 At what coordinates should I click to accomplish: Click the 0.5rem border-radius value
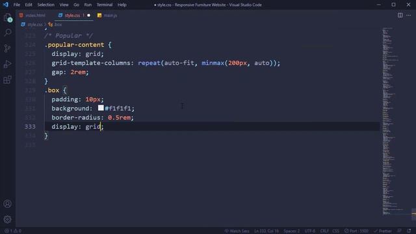coord(119,117)
